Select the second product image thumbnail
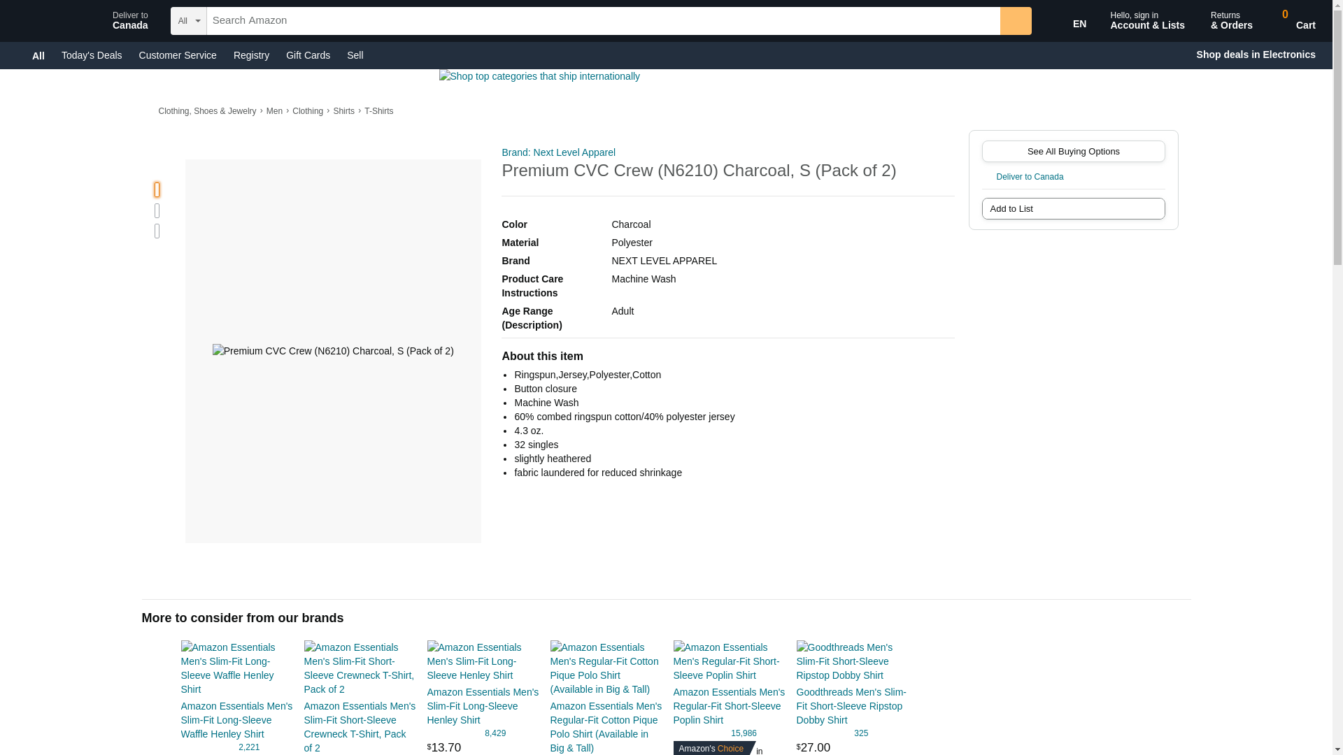 click(157, 210)
